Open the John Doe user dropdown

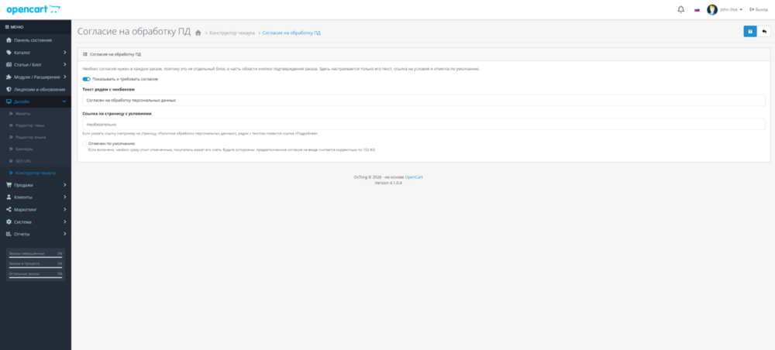click(x=732, y=9)
